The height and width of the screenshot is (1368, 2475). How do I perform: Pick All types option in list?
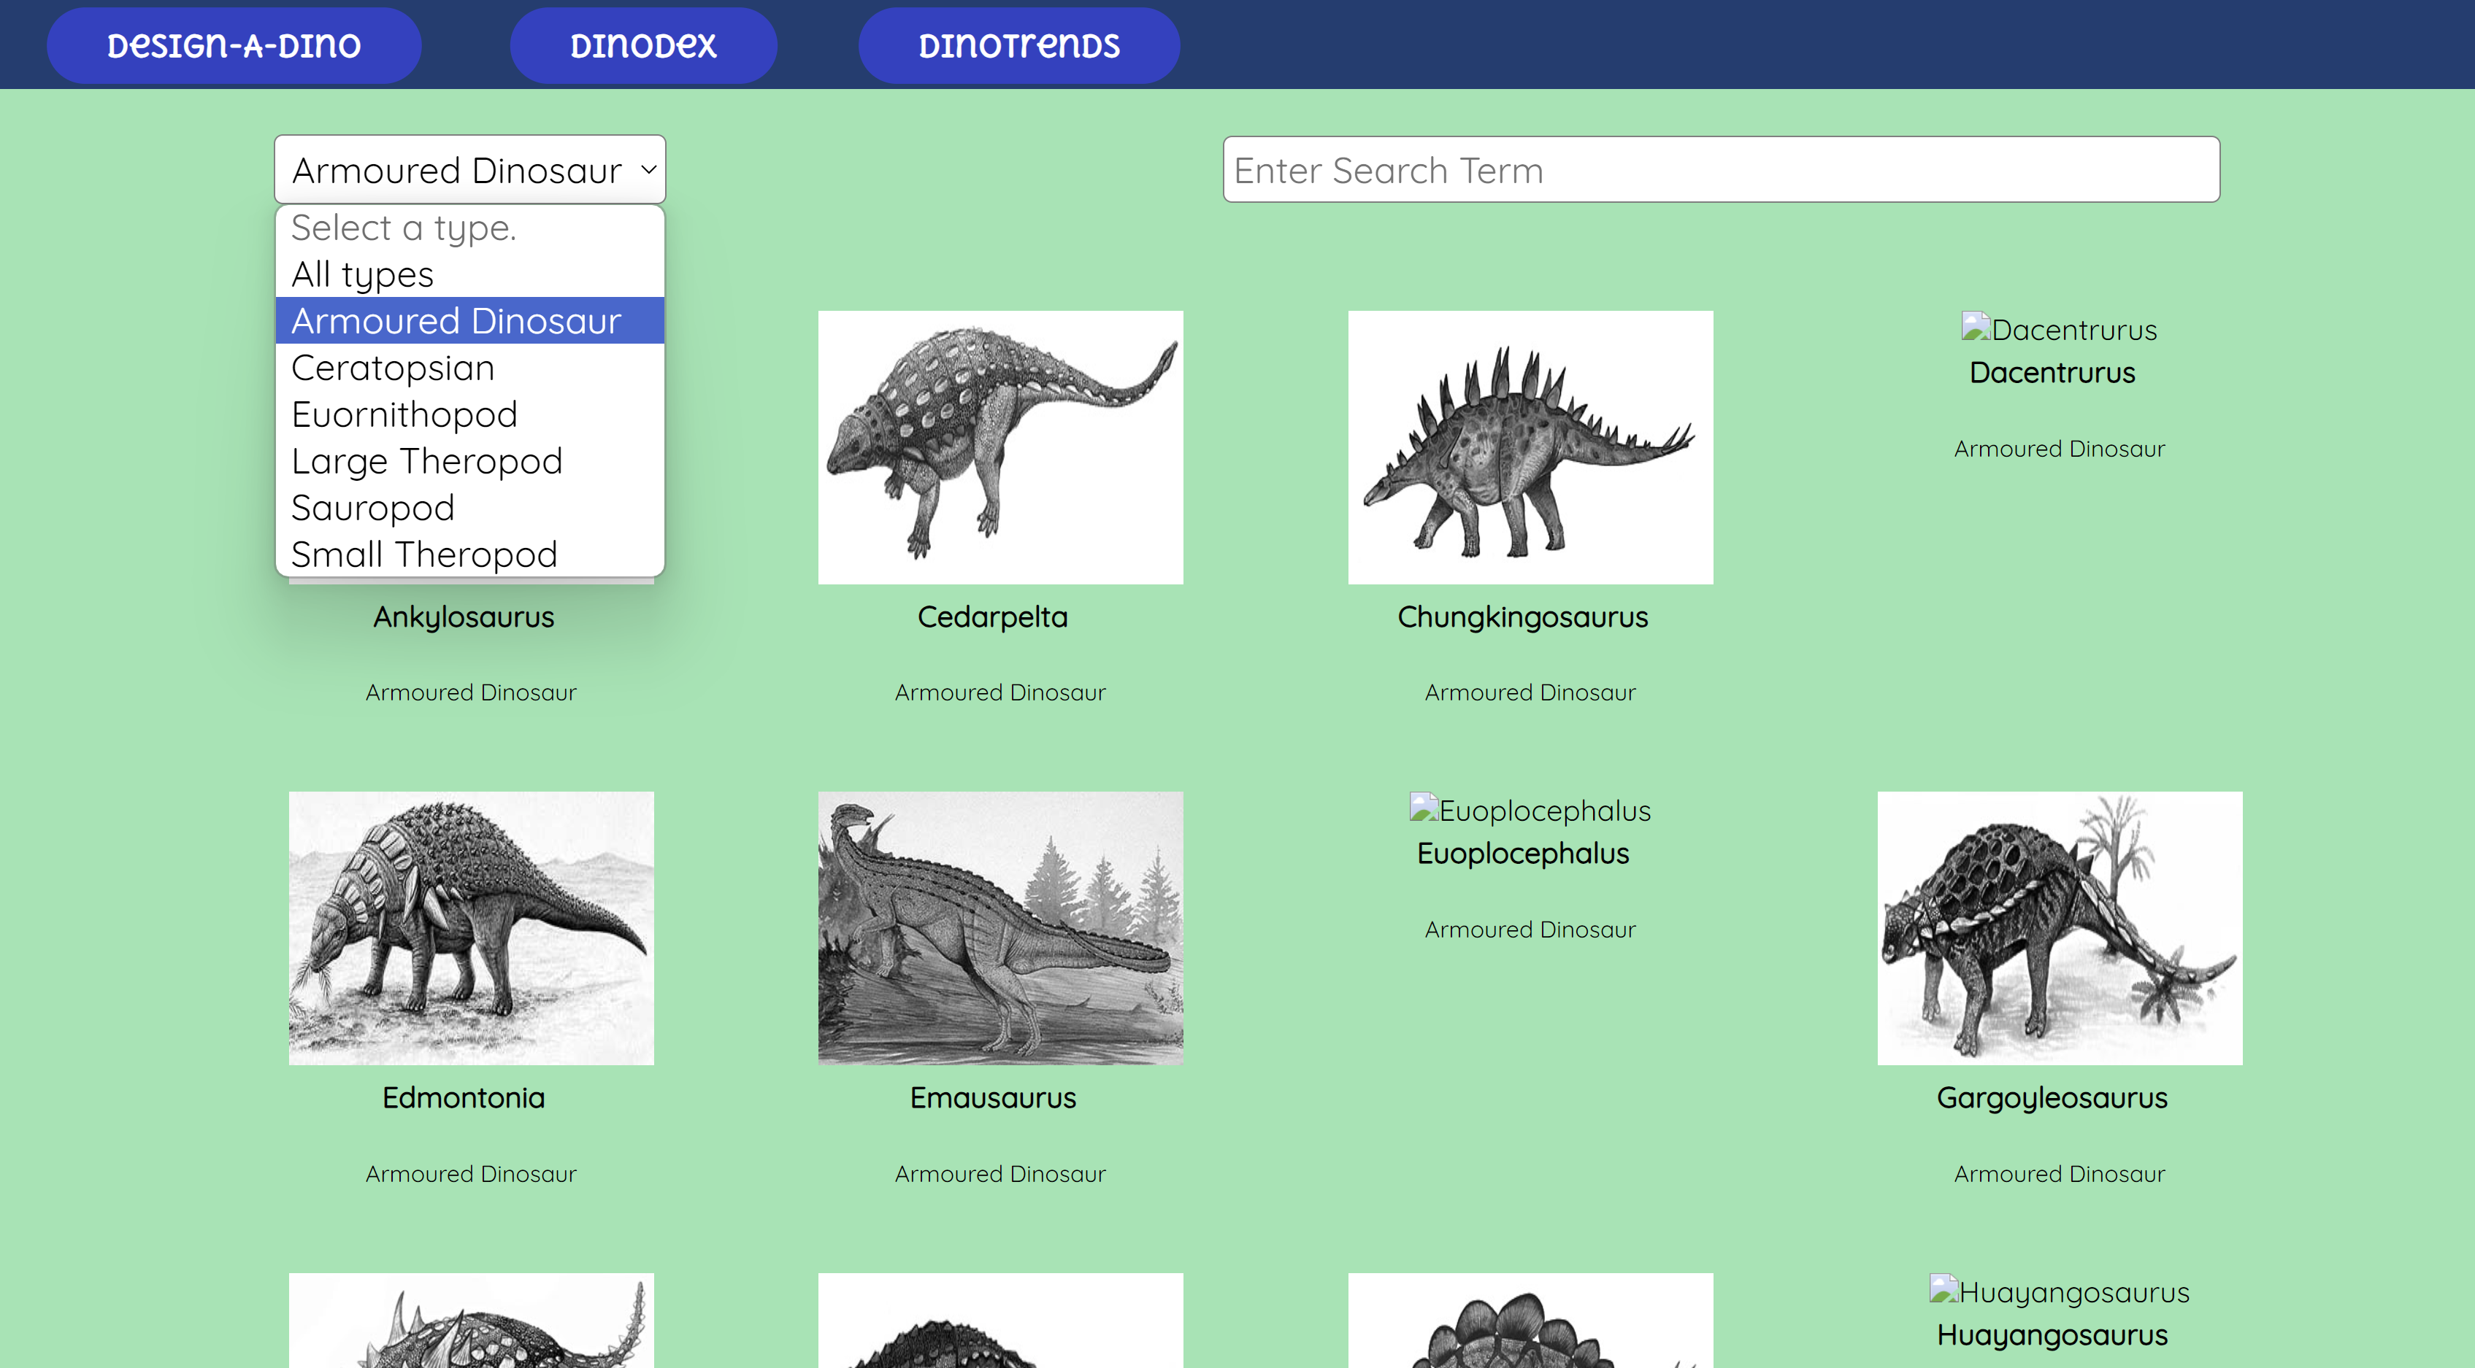pyautogui.click(x=362, y=274)
